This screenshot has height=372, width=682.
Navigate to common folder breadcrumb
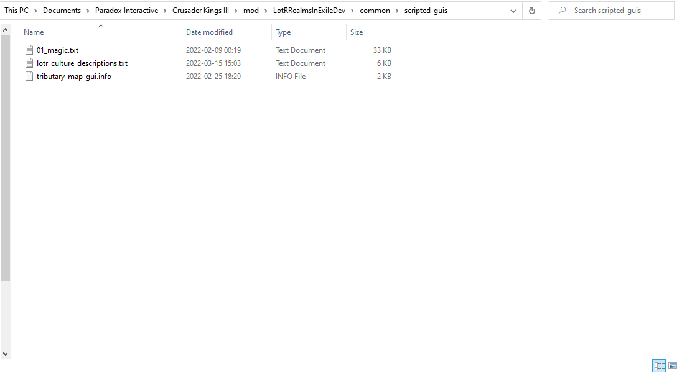pos(375,11)
